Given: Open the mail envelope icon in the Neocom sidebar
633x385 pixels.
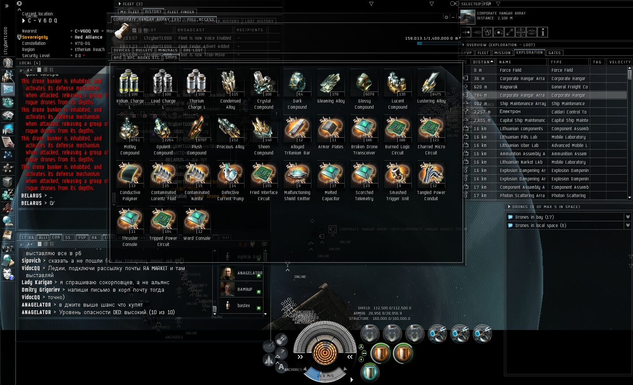Looking at the screenshot, I should (8, 89).
